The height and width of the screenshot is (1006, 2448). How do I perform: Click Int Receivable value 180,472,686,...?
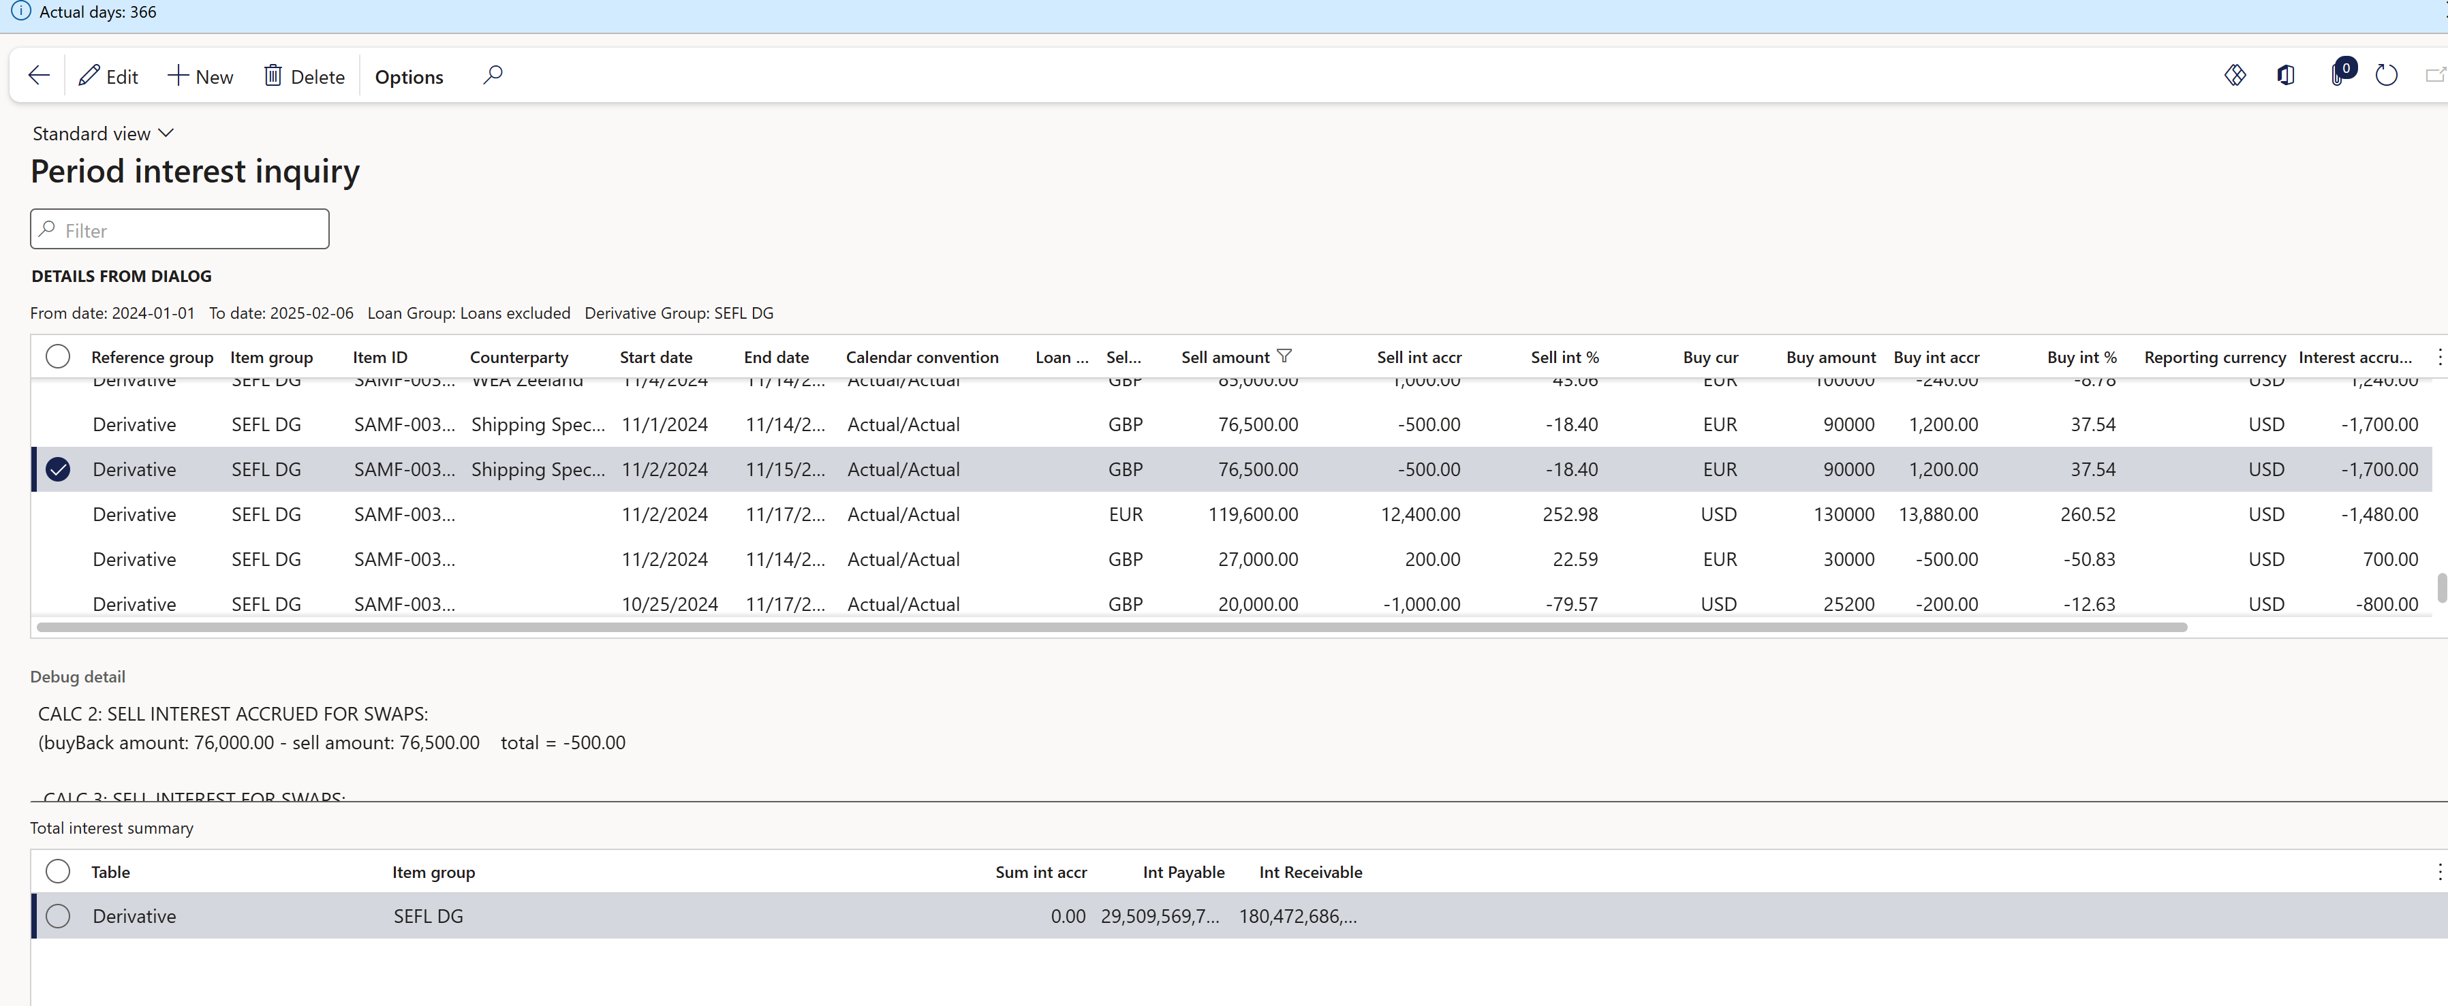[x=1297, y=916]
